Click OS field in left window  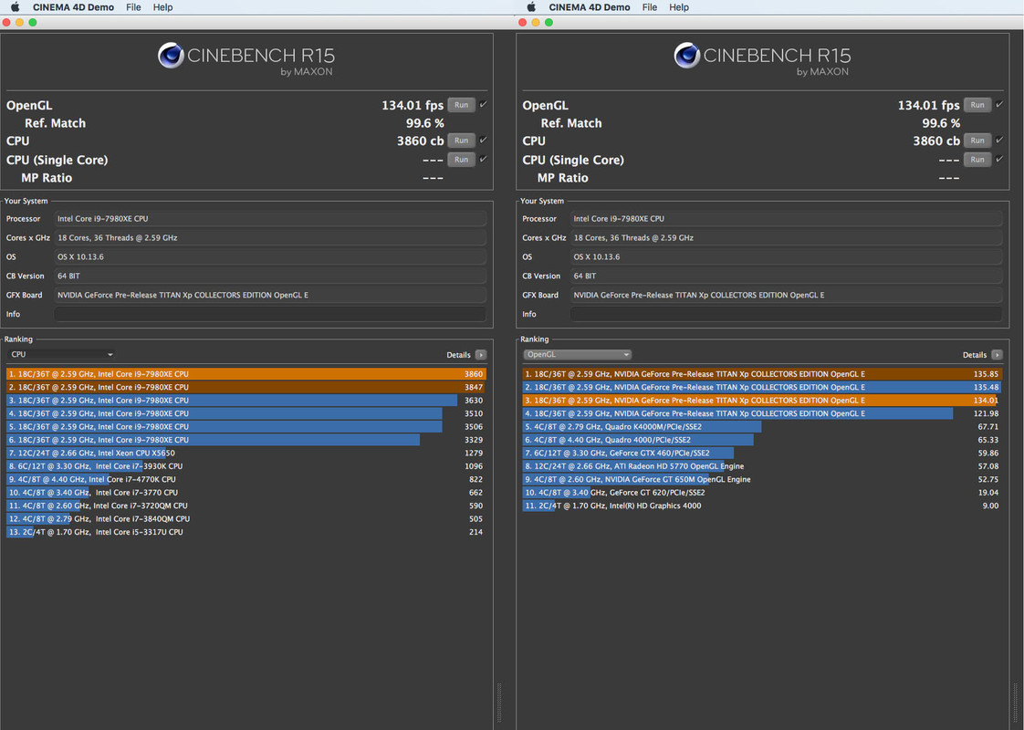point(270,256)
